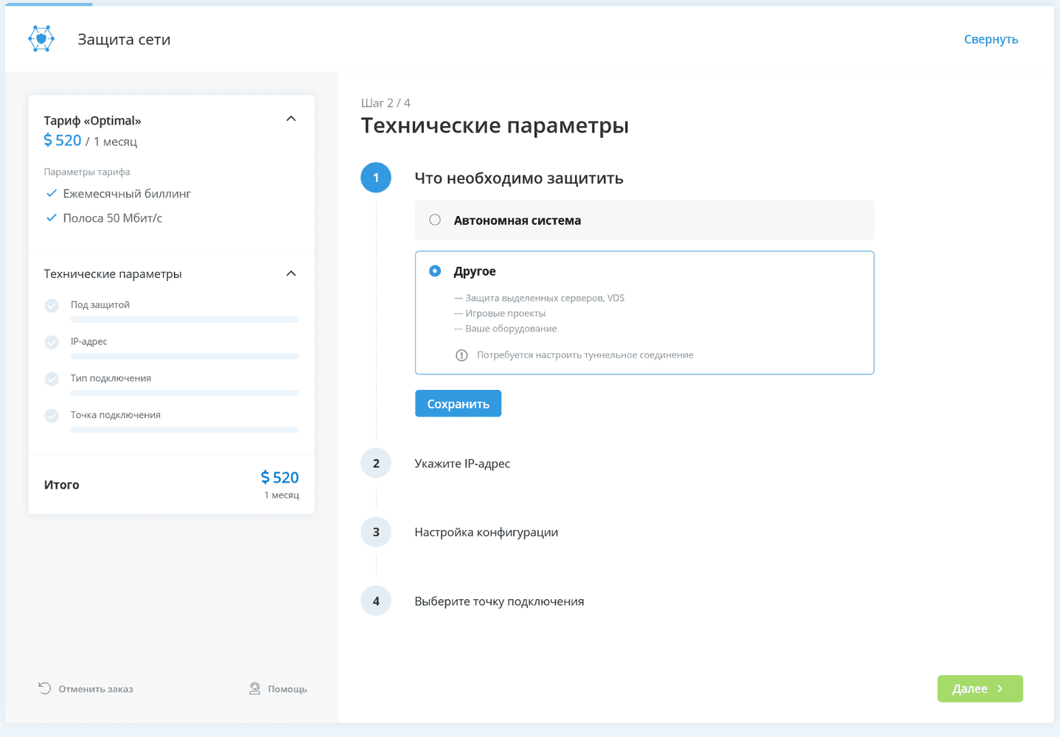Go to step 4 Выберите точку подключения
This screenshot has height=737, width=1060.
pyautogui.click(x=499, y=601)
